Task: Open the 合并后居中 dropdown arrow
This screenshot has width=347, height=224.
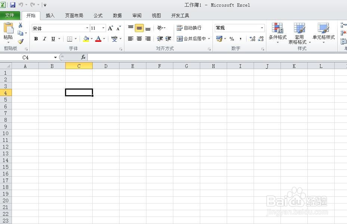Action: (209, 39)
